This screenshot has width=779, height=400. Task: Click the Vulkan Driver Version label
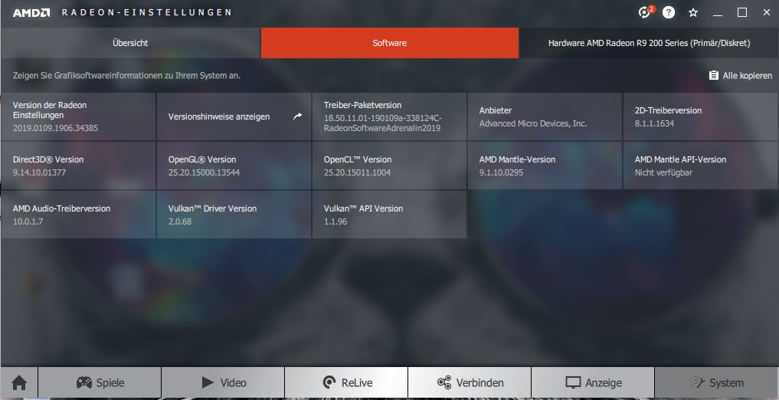[213, 208]
